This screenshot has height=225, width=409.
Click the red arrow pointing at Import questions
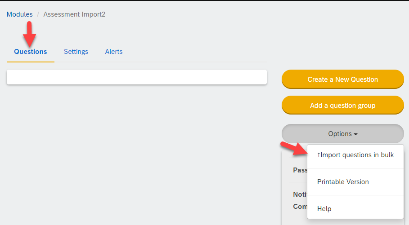(294, 149)
